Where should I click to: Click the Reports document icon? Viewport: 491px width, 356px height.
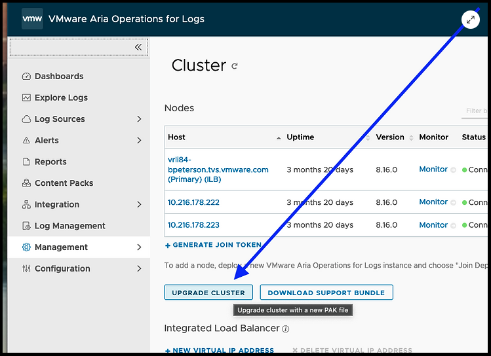coord(26,162)
